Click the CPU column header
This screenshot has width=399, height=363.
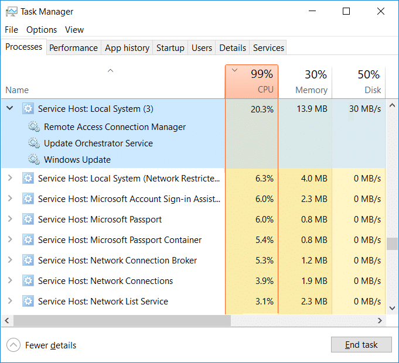pyautogui.click(x=251, y=82)
